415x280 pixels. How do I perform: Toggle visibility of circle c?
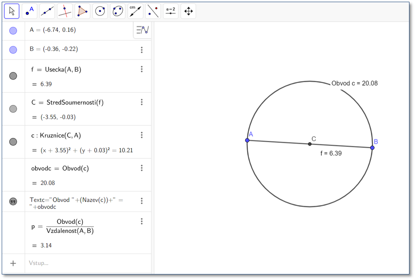(x=13, y=142)
